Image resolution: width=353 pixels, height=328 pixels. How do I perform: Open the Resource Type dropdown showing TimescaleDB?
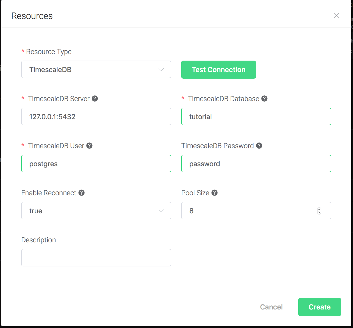point(96,69)
